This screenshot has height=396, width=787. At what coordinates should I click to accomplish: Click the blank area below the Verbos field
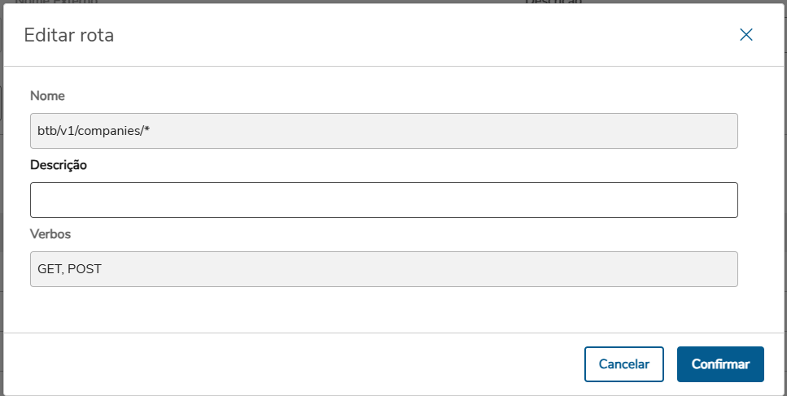[x=383, y=311]
